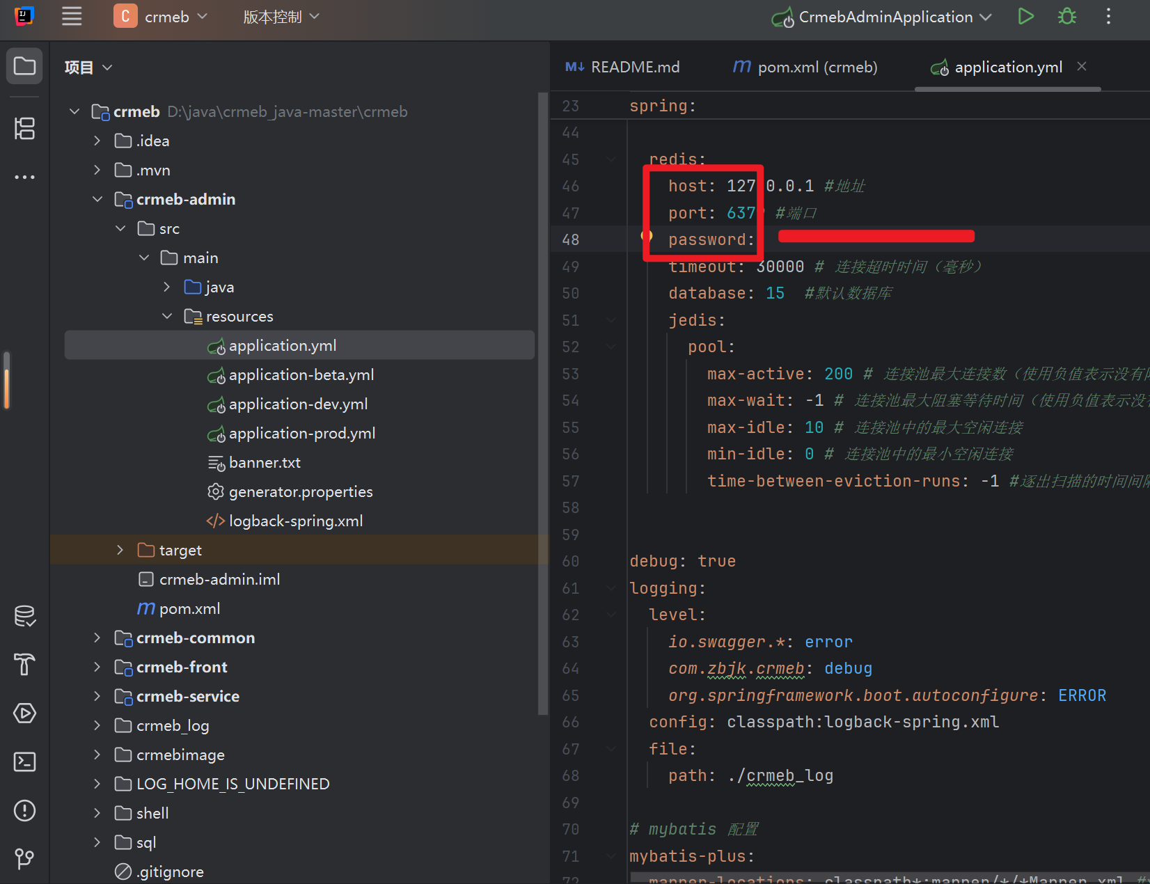Switch to the README.md tab
The height and width of the screenshot is (884, 1150).
[622, 67]
